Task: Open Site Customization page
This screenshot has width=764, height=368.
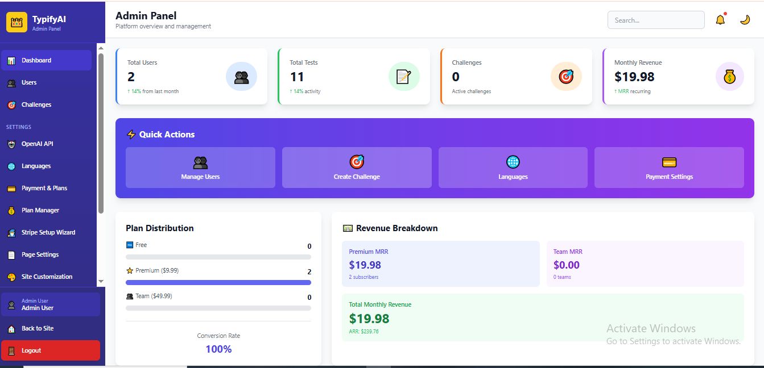Action: [x=47, y=277]
